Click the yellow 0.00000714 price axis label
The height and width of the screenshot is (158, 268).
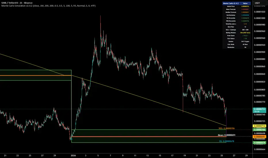[259, 126]
